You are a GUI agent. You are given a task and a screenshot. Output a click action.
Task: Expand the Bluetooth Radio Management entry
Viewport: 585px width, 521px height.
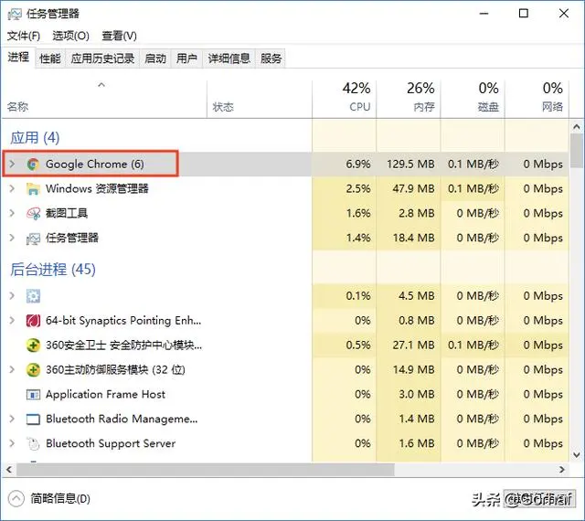pos(12,419)
